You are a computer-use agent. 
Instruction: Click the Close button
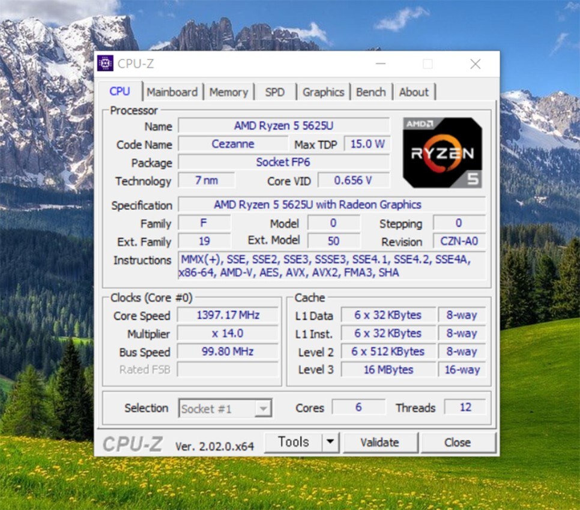point(458,442)
